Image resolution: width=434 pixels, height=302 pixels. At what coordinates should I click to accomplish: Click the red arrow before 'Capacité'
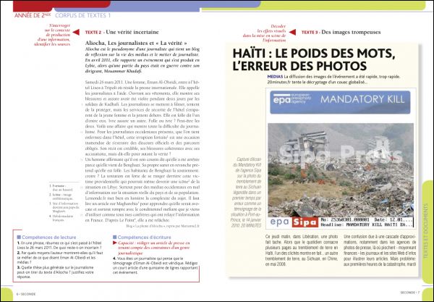pyautogui.click(x=115, y=243)
